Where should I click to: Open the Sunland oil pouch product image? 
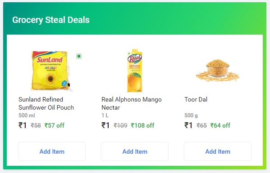[52, 71]
